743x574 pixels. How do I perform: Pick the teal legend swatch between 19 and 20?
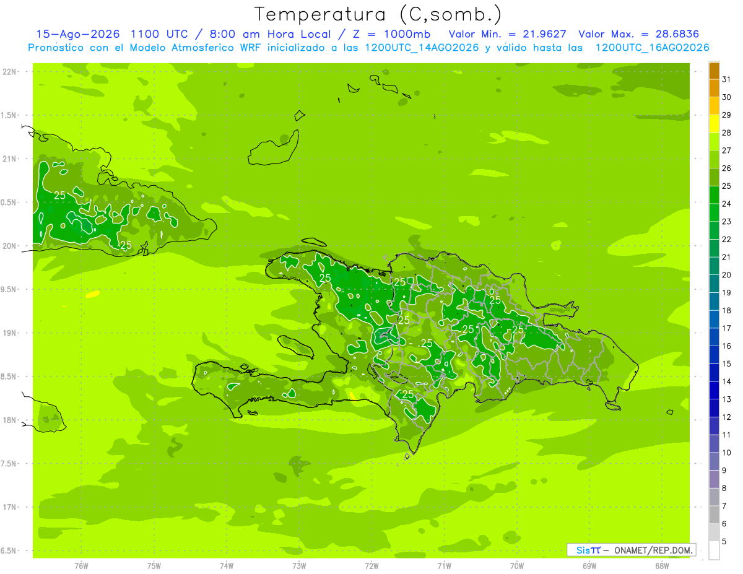[x=714, y=284]
